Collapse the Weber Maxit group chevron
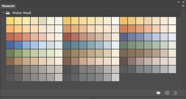This screenshot has width=186, height=99. (x=4, y=13)
